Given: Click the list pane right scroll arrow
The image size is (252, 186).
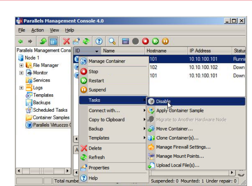Looking at the screenshot, I should click(x=232, y=173).
